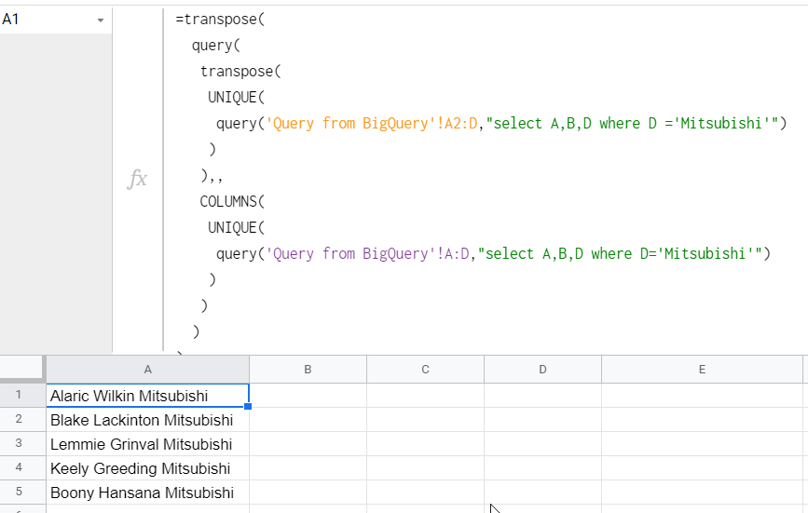Click the select-all corner box
Viewport: 808px width, 513px height.
click(x=21, y=369)
